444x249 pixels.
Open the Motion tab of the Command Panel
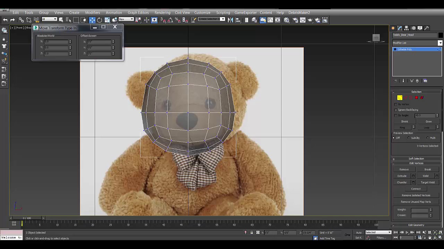coord(413,28)
